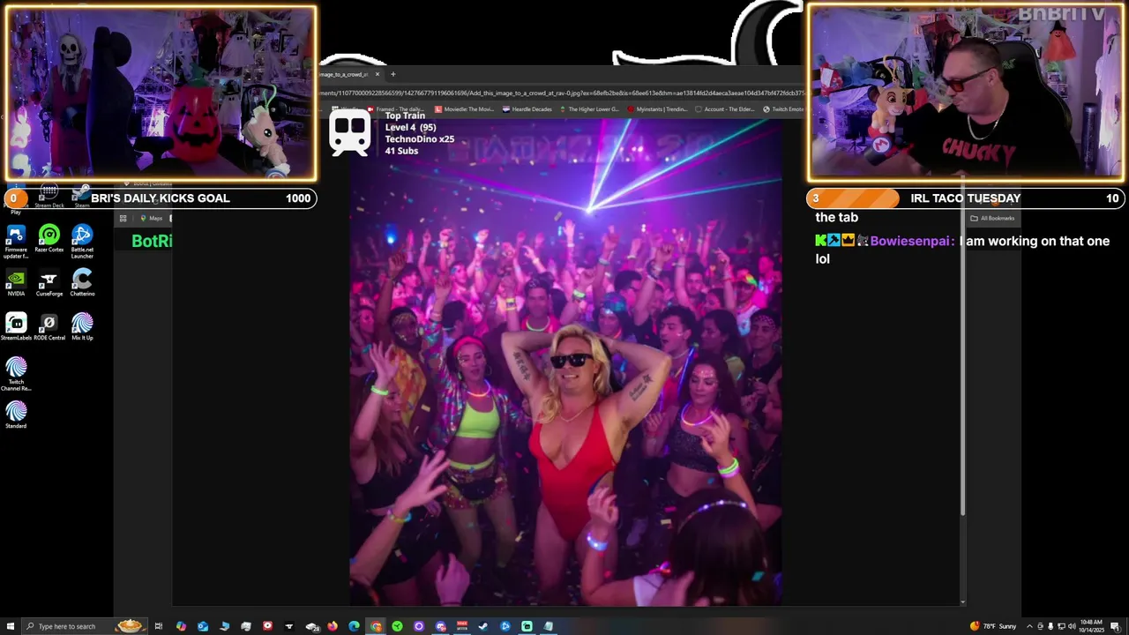Open the Chatterino desktop icon

[x=82, y=283]
